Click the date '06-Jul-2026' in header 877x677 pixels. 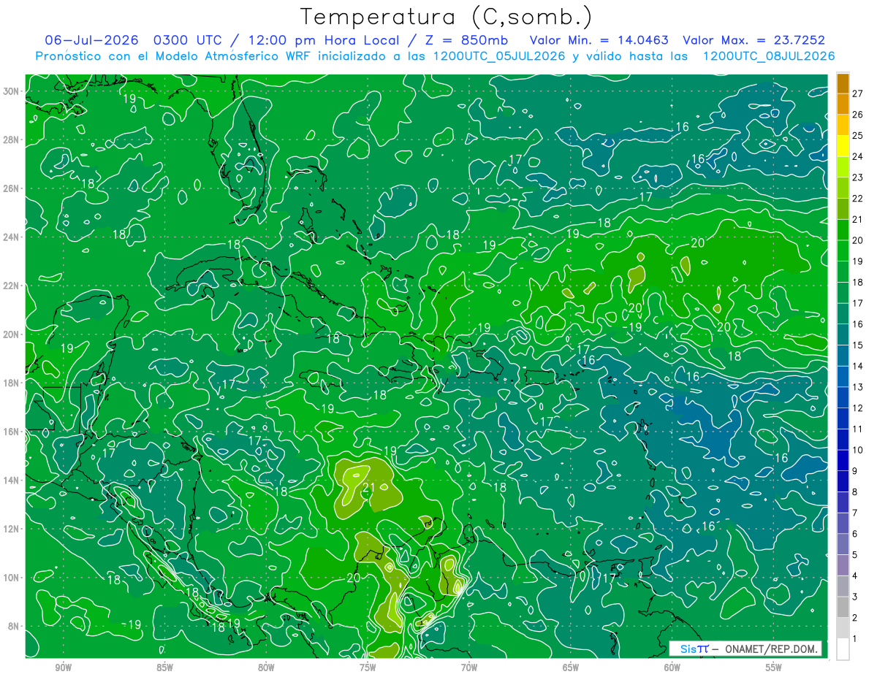coord(92,39)
